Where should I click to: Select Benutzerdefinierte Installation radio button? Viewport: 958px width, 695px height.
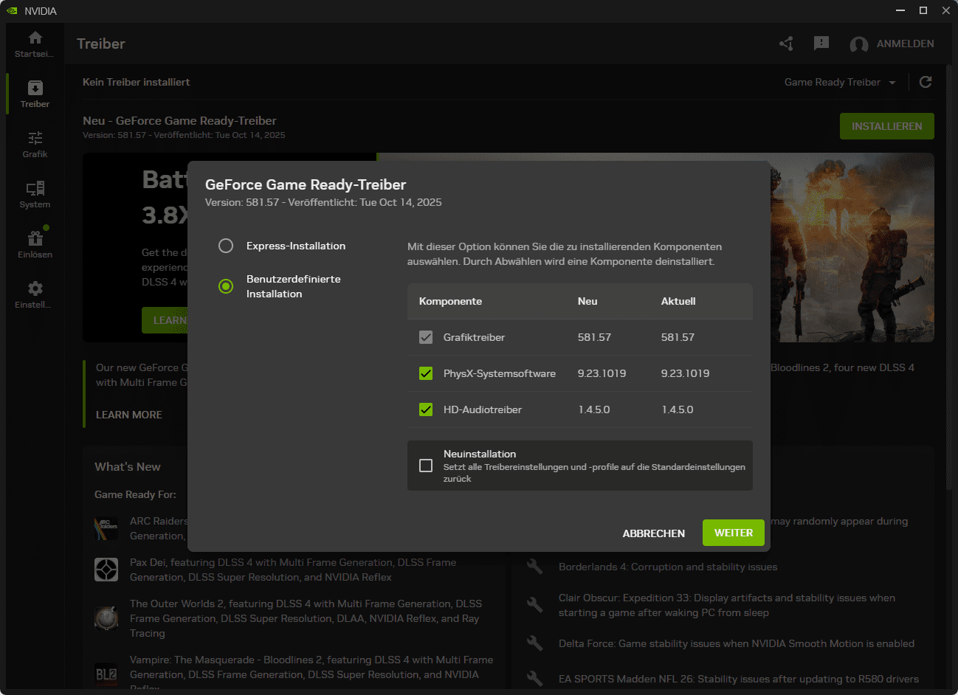point(226,286)
